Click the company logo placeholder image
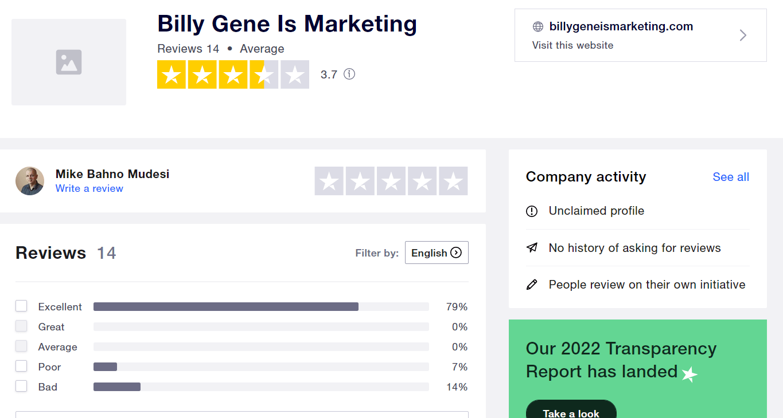 click(x=69, y=62)
